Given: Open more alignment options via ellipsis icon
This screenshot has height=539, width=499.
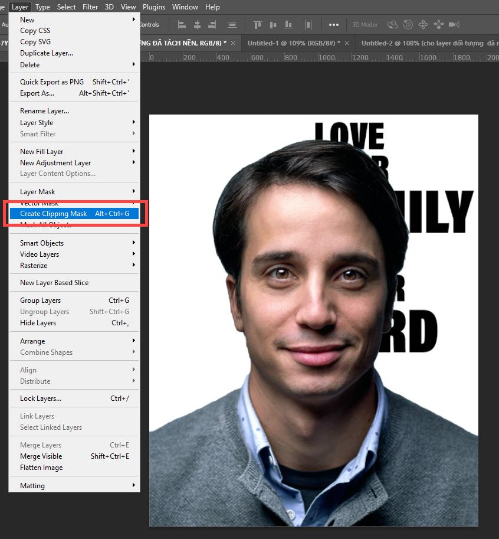Looking at the screenshot, I should [x=334, y=24].
